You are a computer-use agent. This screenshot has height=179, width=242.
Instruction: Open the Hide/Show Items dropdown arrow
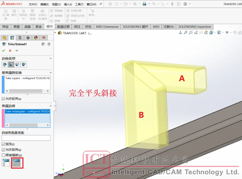pyautogui.click(x=231, y=32)
